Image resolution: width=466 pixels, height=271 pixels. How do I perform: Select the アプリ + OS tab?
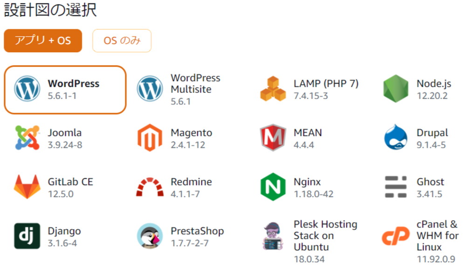[43, 41]
